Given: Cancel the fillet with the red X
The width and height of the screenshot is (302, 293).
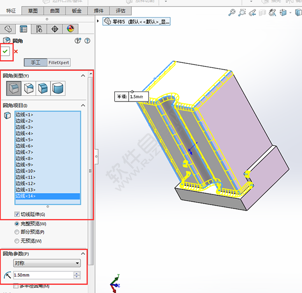Looking at the screenshot, I should (16, 51).
